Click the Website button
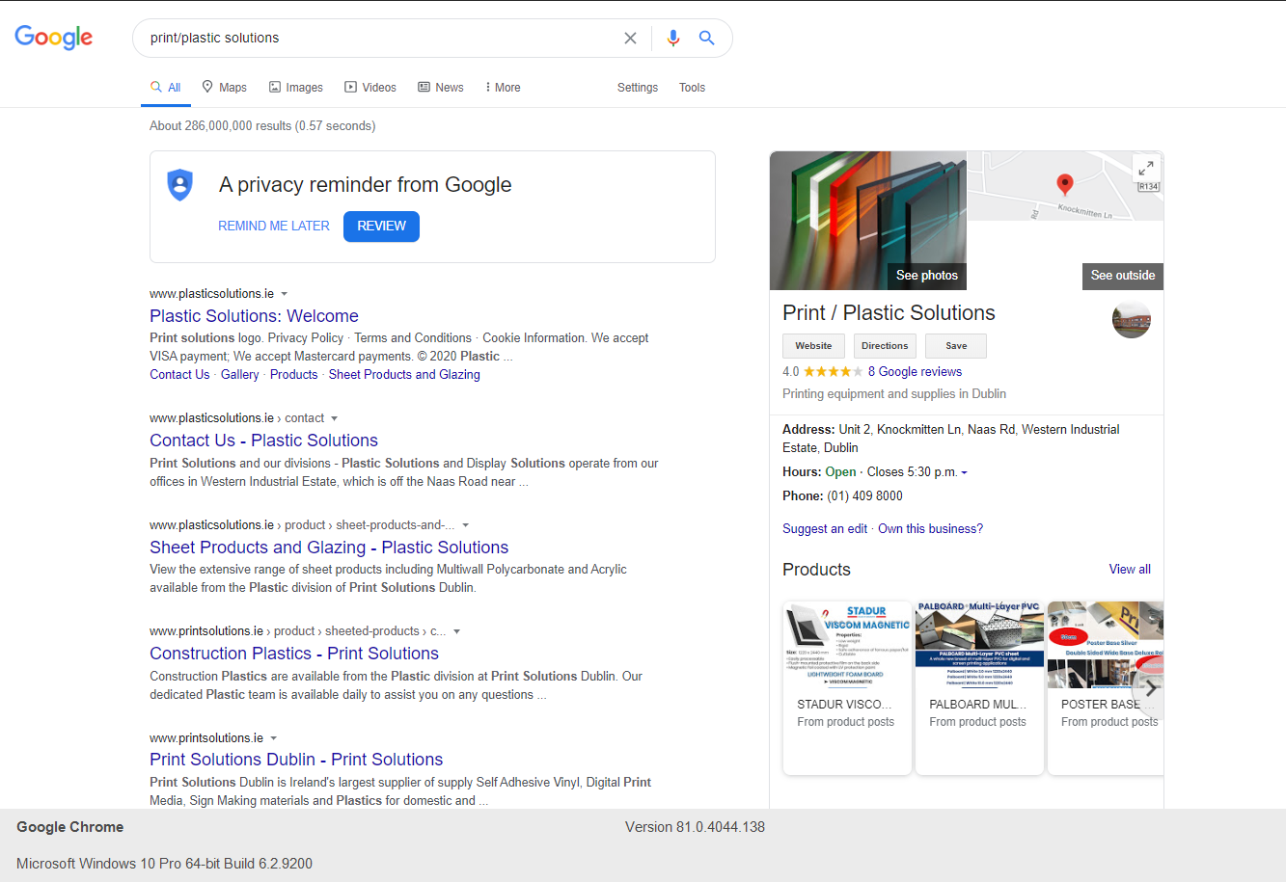Viewport: 1286px width, 882px height. (813, 345)
